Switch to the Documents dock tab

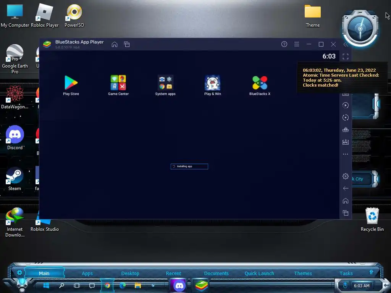pyautogui.click(x=216, y=273)
